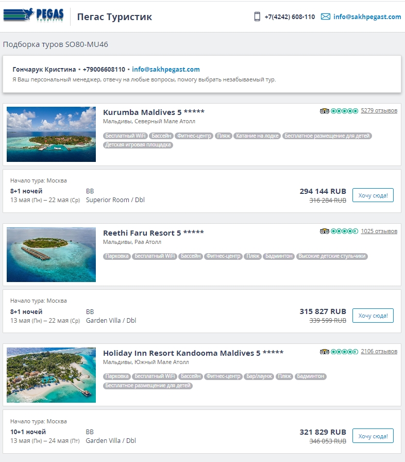Click hotel title Kurumba Maldives 5
This screenshot has height=462, width=405.
point(154,112)
